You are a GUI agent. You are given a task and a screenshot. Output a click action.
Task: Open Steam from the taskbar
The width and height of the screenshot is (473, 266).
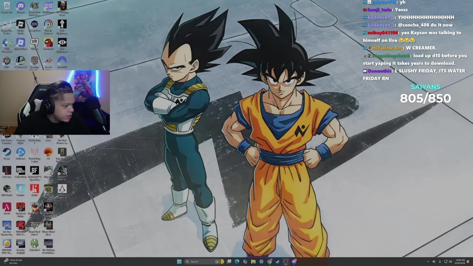coord(278,262)
